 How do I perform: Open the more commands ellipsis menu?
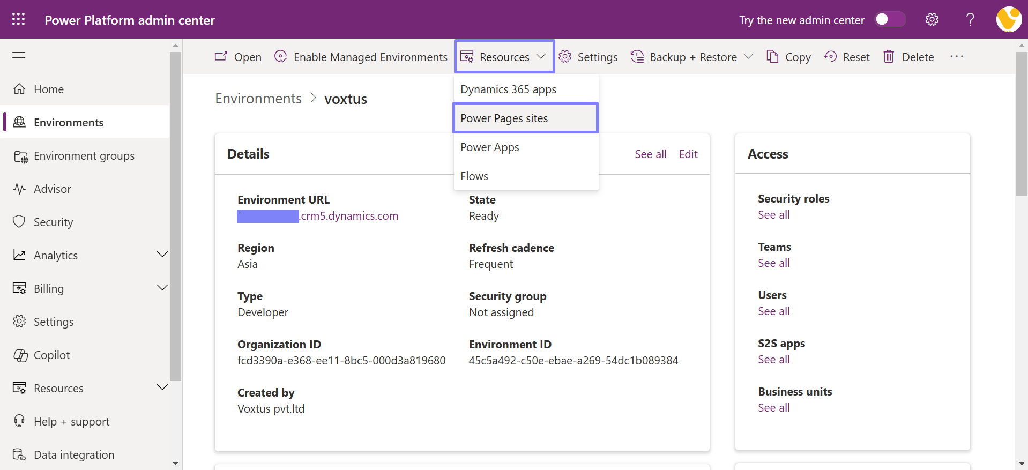pyautogui.click(x=957, y=56)
